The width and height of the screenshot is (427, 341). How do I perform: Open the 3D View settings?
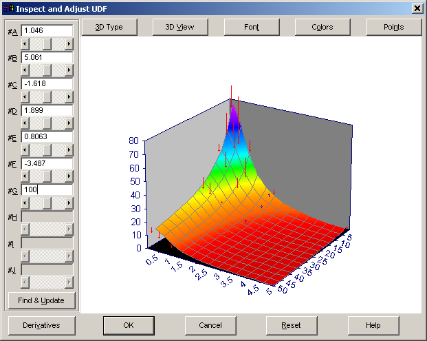(x=180, y=27)
